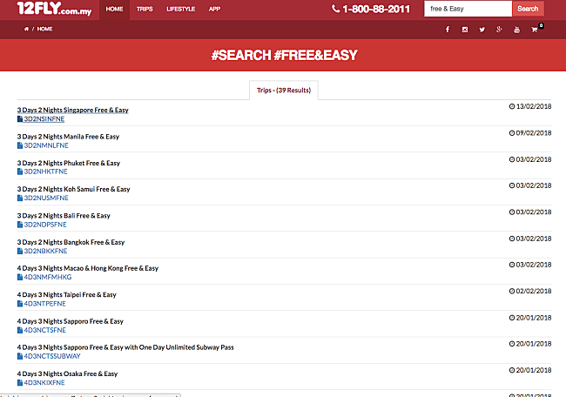Focus the search field with 'free & Easy'
Screen dimensions: 566x397
point(468,9)
